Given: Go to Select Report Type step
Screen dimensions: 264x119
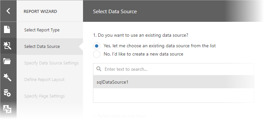Looking at the screenshot, I should (50, 30).
